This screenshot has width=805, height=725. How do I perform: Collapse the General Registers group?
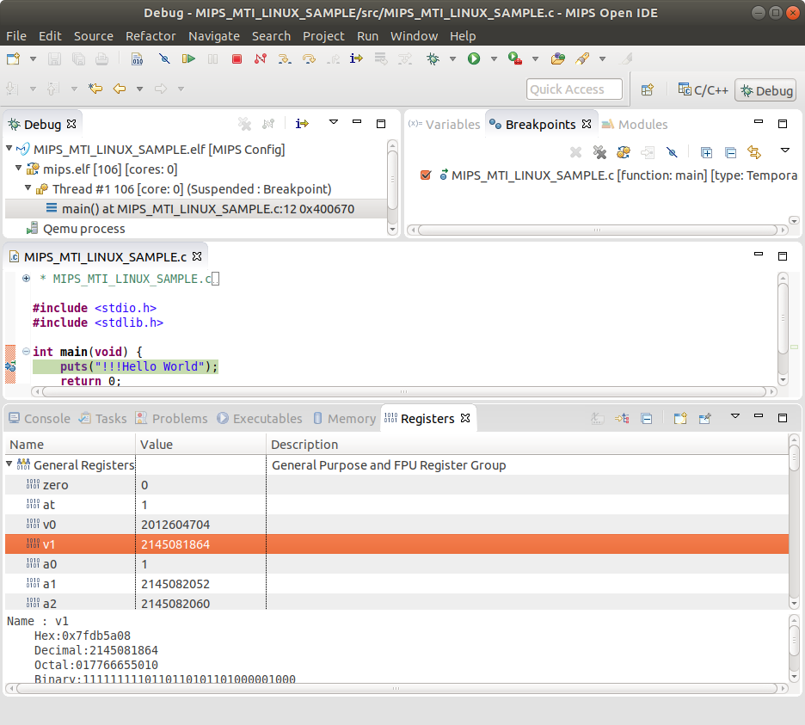pyautogui.click(x=9, y=464)
